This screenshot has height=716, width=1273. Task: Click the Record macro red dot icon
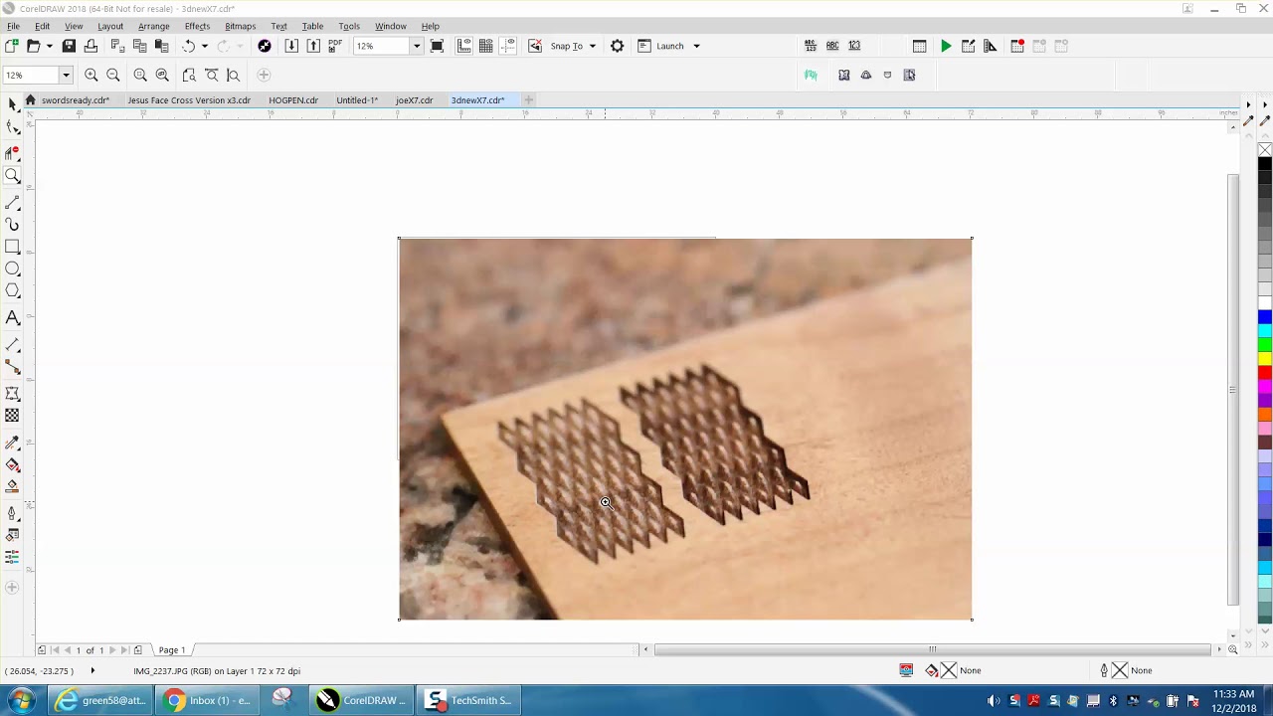(1017, 46)
